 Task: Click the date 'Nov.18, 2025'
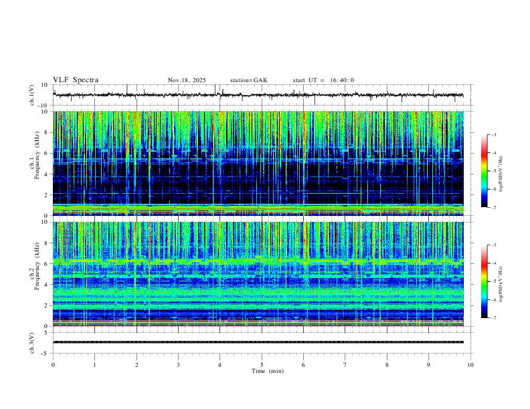tap(187, 80)
